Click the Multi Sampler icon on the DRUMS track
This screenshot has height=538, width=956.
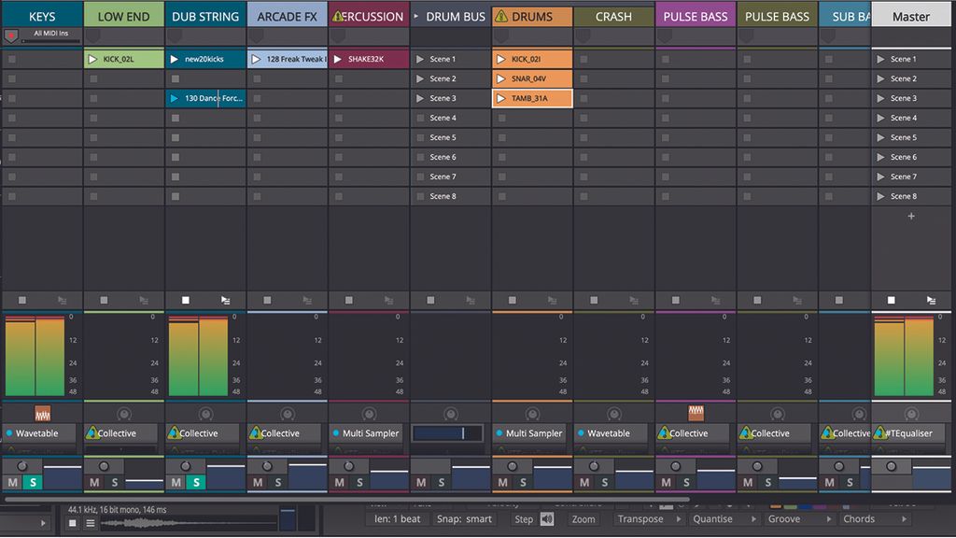531,433
